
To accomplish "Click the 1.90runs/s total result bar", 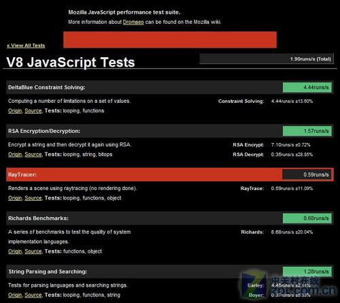I will click(x=267, y=59).
